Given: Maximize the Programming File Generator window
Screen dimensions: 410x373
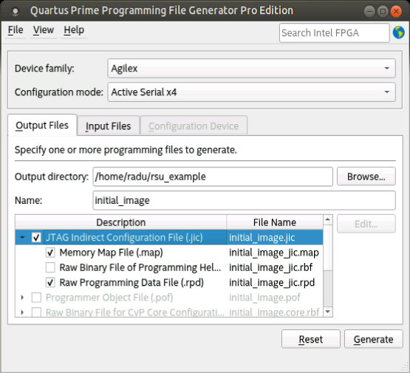Looking at the screenshot, I should 383,11.
